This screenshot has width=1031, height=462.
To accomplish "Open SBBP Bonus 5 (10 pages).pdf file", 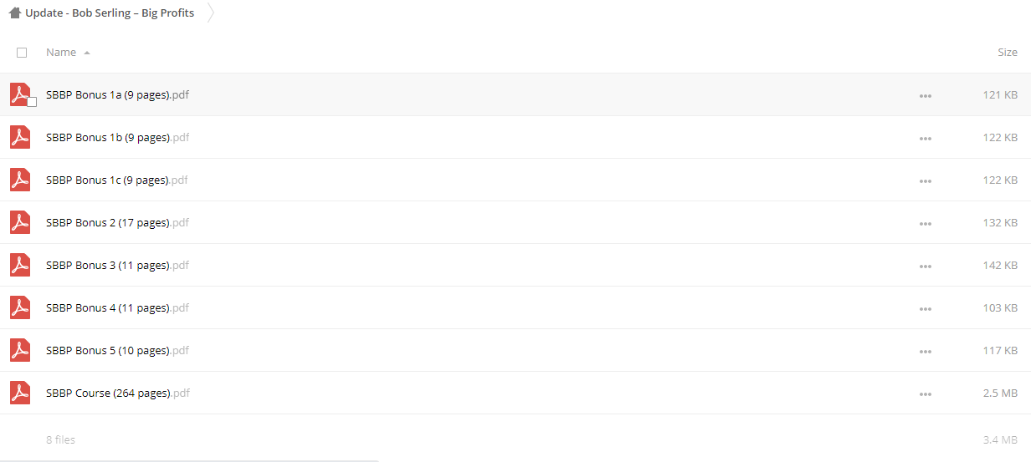I will [x=118, y=350].
